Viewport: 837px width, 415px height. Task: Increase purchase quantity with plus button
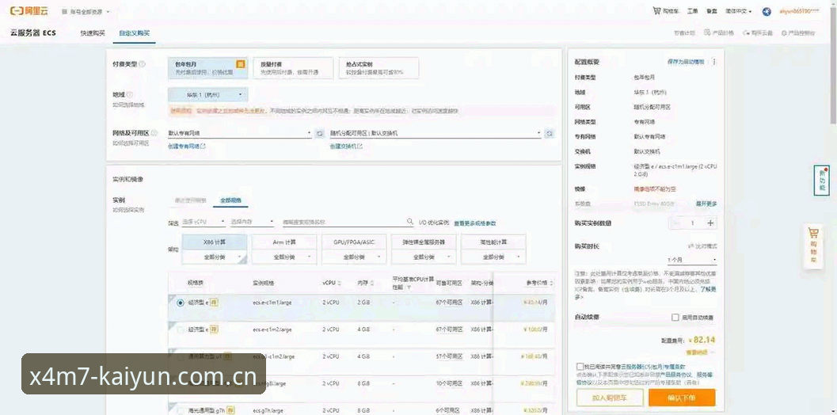pyautogui.click(x=710, y=223)
